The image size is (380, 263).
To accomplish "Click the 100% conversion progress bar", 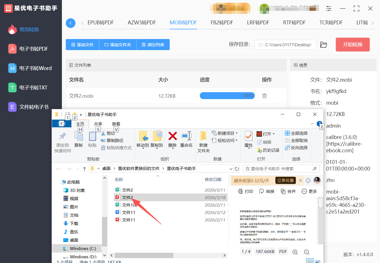I will [x=227, y=96].
